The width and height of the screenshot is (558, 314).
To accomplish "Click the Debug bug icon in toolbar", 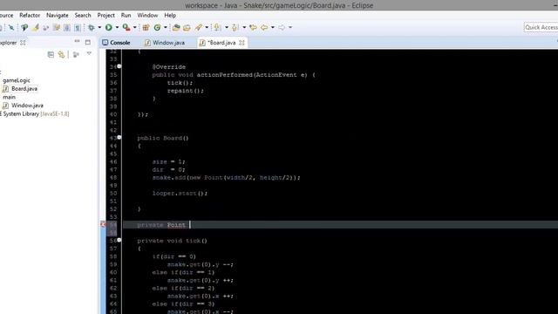I will coord(92,27).
